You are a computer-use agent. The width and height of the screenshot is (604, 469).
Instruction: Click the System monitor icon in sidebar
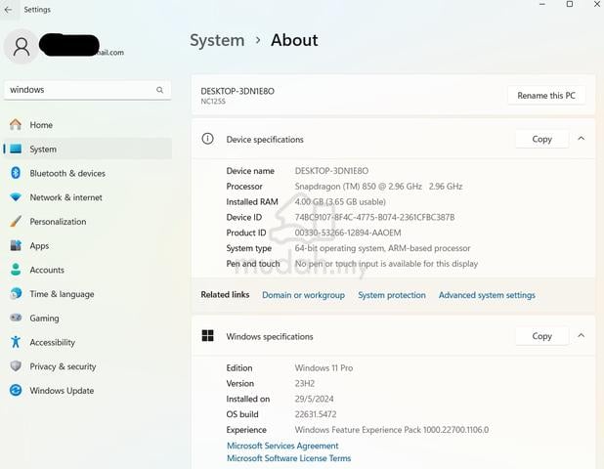tap(16, 149)
